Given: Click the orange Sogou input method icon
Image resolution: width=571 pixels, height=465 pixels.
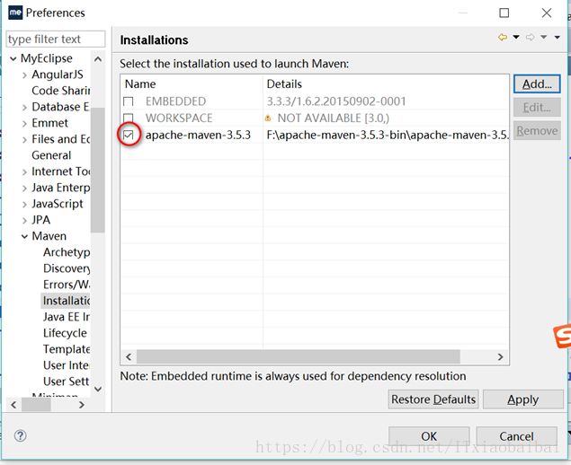Looking at the screenshot, I should pyautogui.click(x=562, y=337).
